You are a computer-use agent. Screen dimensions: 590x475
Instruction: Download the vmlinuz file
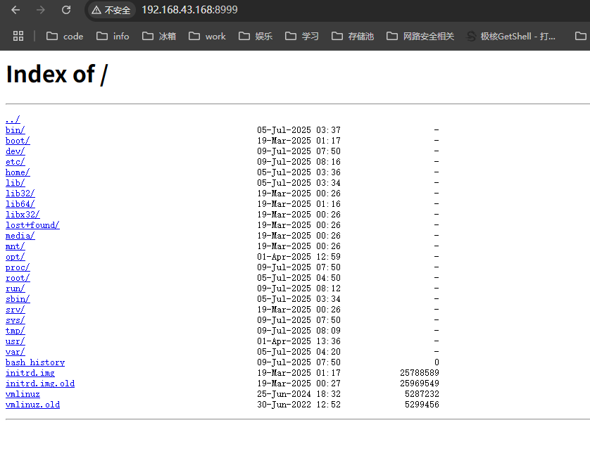[x=23, y=394]
